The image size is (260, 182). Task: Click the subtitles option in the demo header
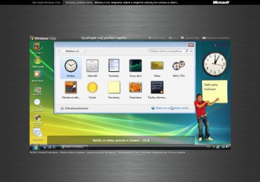pos(190,38)
